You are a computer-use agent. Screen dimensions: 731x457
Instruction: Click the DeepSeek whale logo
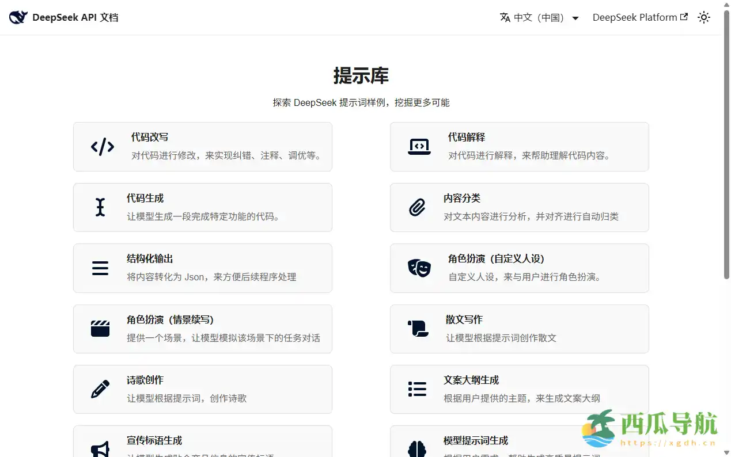click(18, 17)
